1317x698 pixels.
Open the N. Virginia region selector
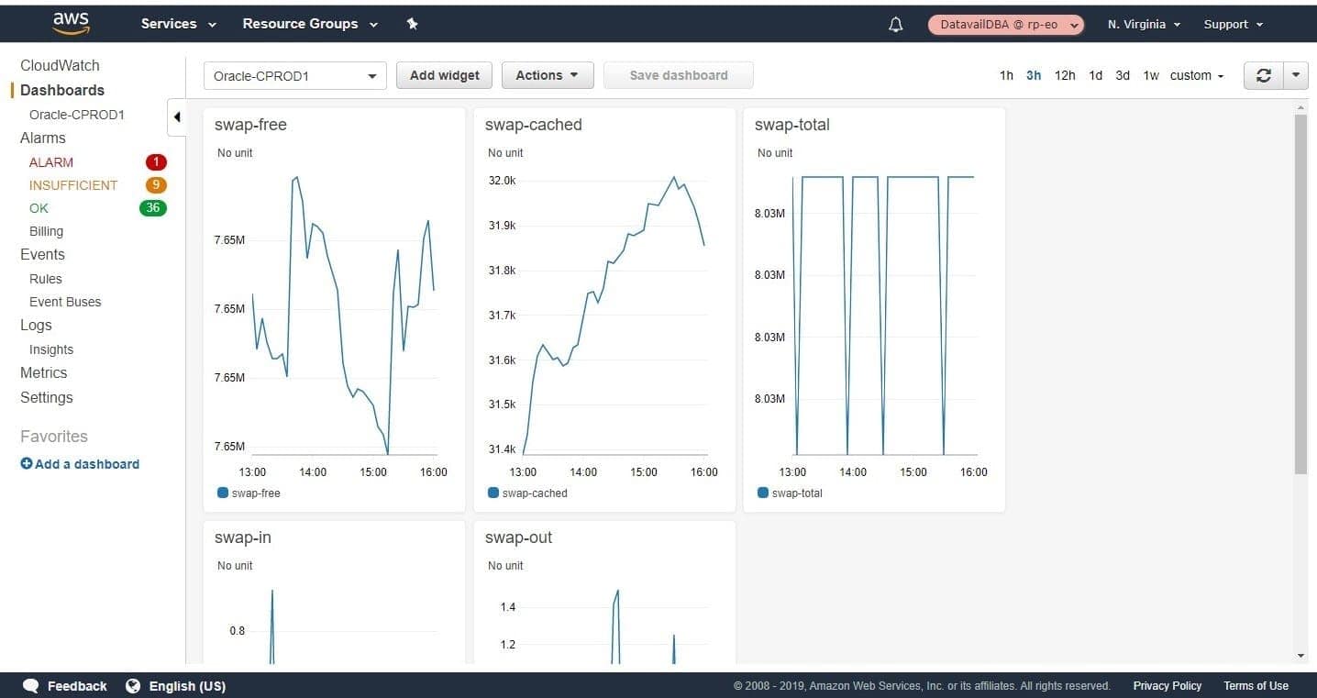coord(1144,25)
